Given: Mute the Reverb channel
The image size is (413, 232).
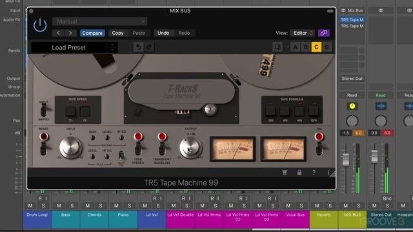Looking at the screenshot, I should (317, 206).
